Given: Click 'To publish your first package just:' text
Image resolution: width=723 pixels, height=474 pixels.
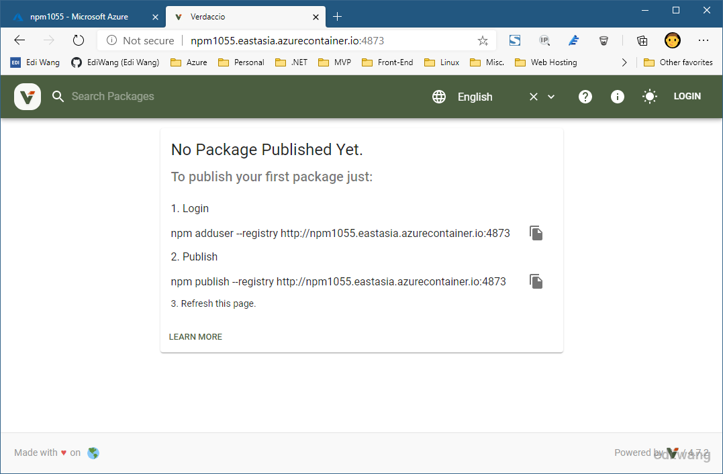Looking at the screenshot, I should (x=272, y=177).
